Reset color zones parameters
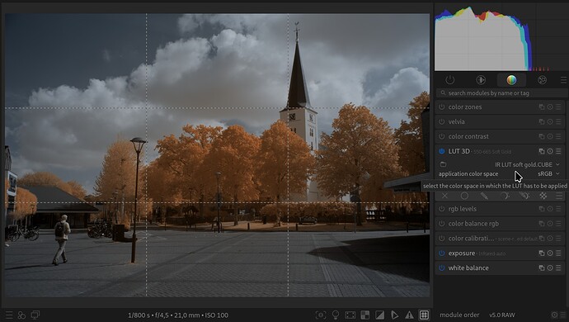Viewport: 569px width, 322px height. click(x=550, y=107)
